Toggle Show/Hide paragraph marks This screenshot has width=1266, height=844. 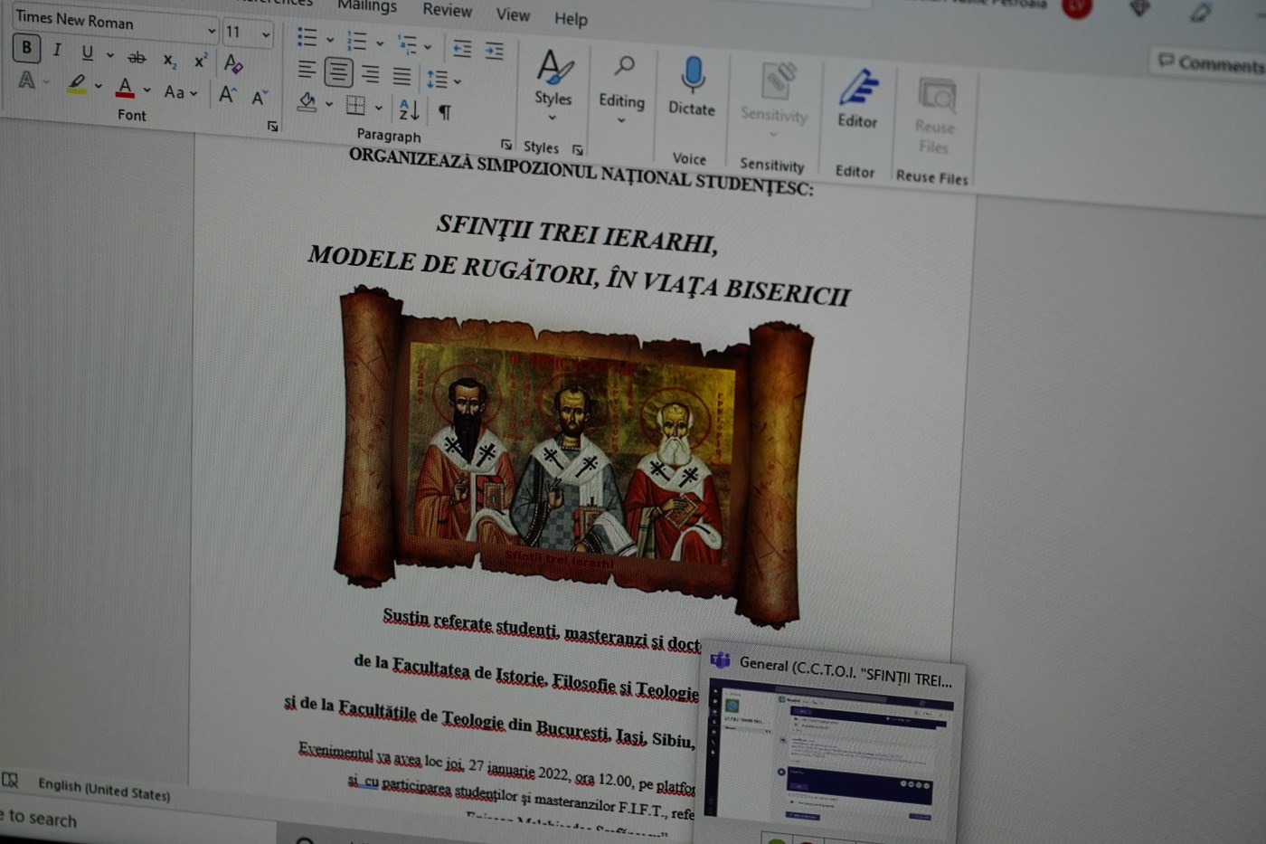pos(444,112)
